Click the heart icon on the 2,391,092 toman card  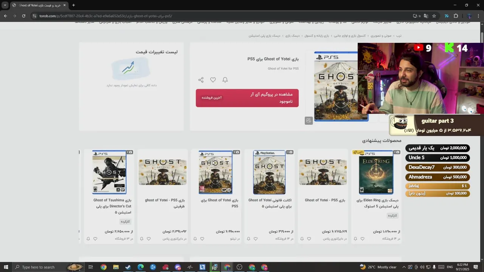(x=149, y=239)
